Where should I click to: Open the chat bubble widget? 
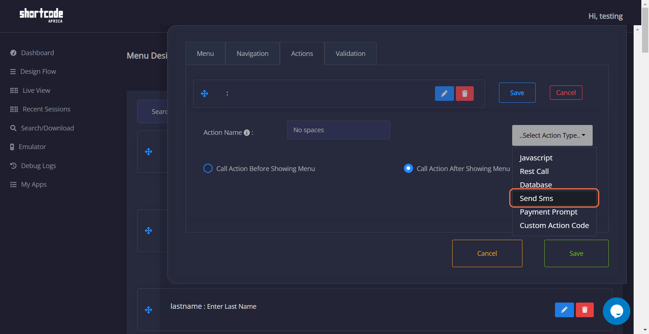pyautogui.click(x=616, y=311)
